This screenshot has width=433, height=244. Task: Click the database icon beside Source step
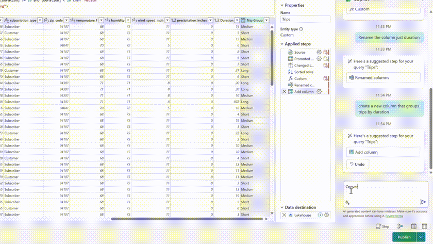coord(326,52)
